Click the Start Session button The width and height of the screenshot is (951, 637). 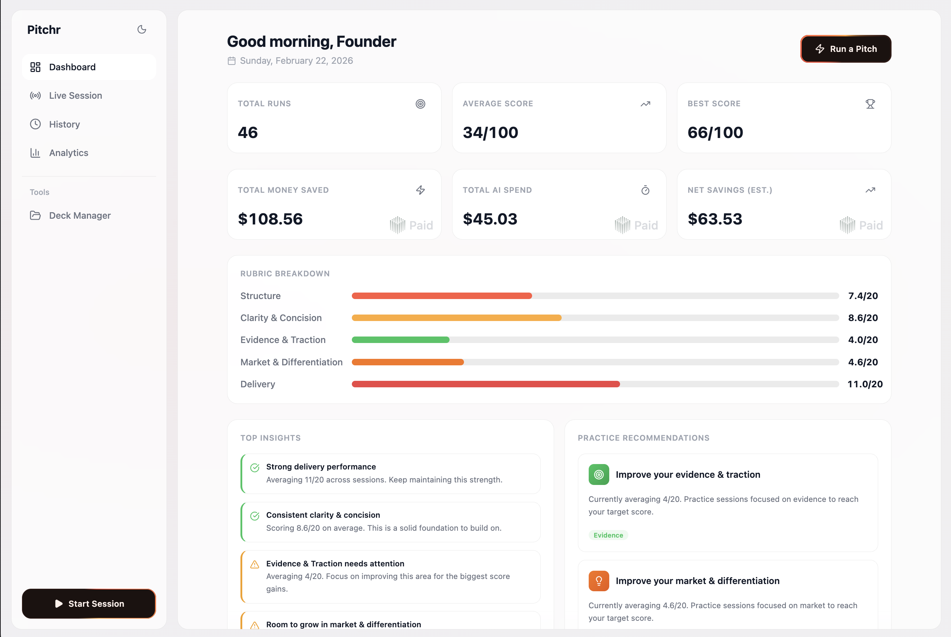point(89,604)
